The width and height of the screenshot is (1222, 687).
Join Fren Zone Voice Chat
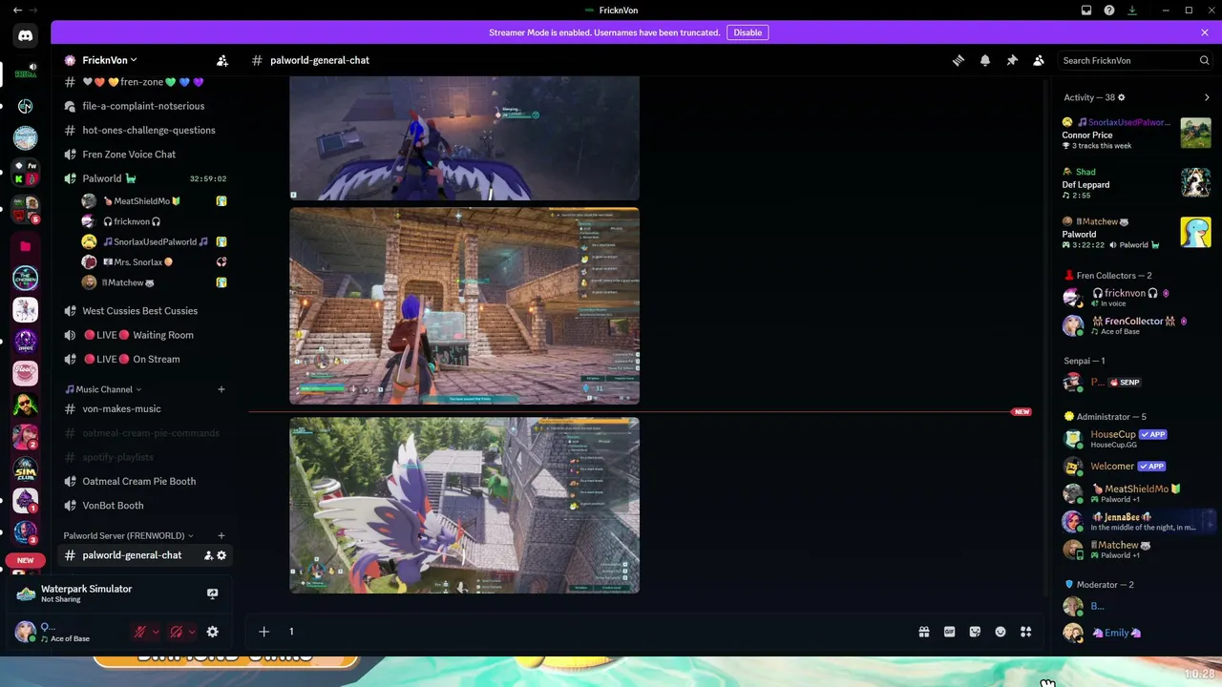tap(145, 155)
